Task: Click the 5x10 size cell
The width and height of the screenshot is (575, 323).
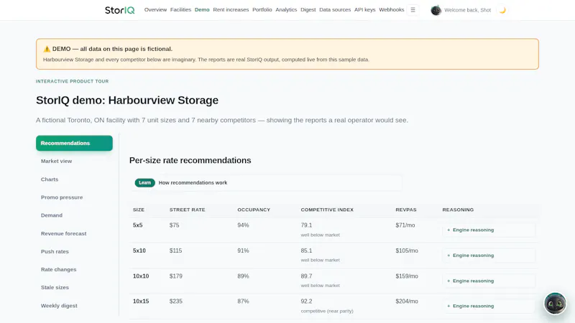Action: pos(139,251)
